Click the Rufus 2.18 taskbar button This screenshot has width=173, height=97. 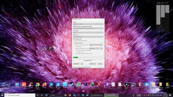(x=111, y=95)
